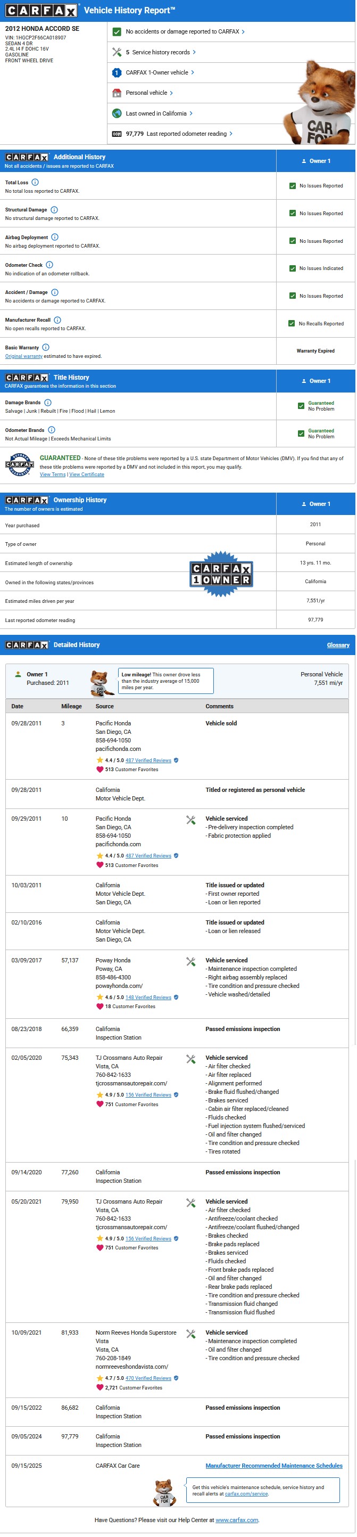Click Damage Brands Guaranteed No Problem checkmark
Viewport: 357px width, 1537px height.
click(301, 406)
